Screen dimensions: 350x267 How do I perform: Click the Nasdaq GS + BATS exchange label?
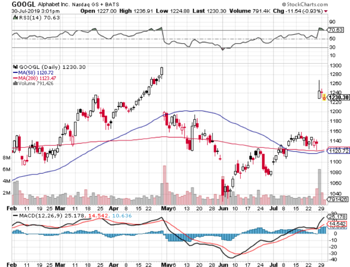(x=95, y=4)
